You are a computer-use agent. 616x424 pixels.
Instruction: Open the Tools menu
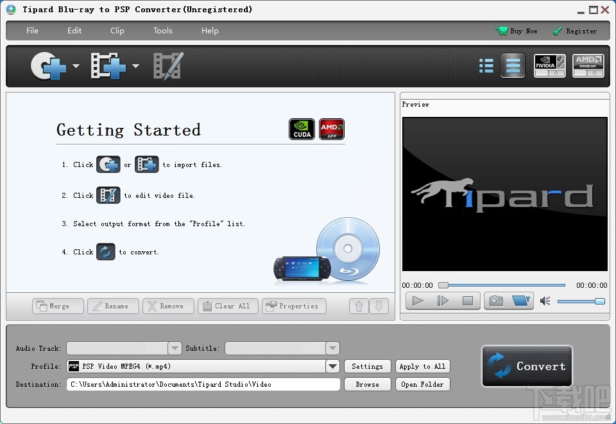pyautogui.click(x=162, y=31)
